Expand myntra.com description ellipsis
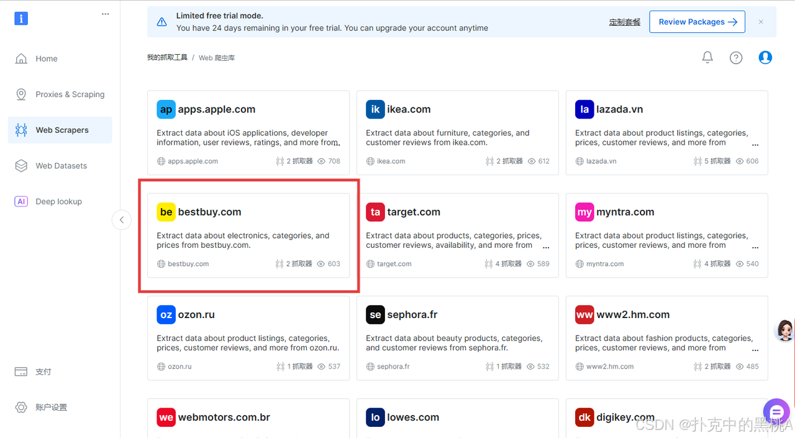This screenshot has width=795, height=438. pyautogui.click(x=755, y=247)
